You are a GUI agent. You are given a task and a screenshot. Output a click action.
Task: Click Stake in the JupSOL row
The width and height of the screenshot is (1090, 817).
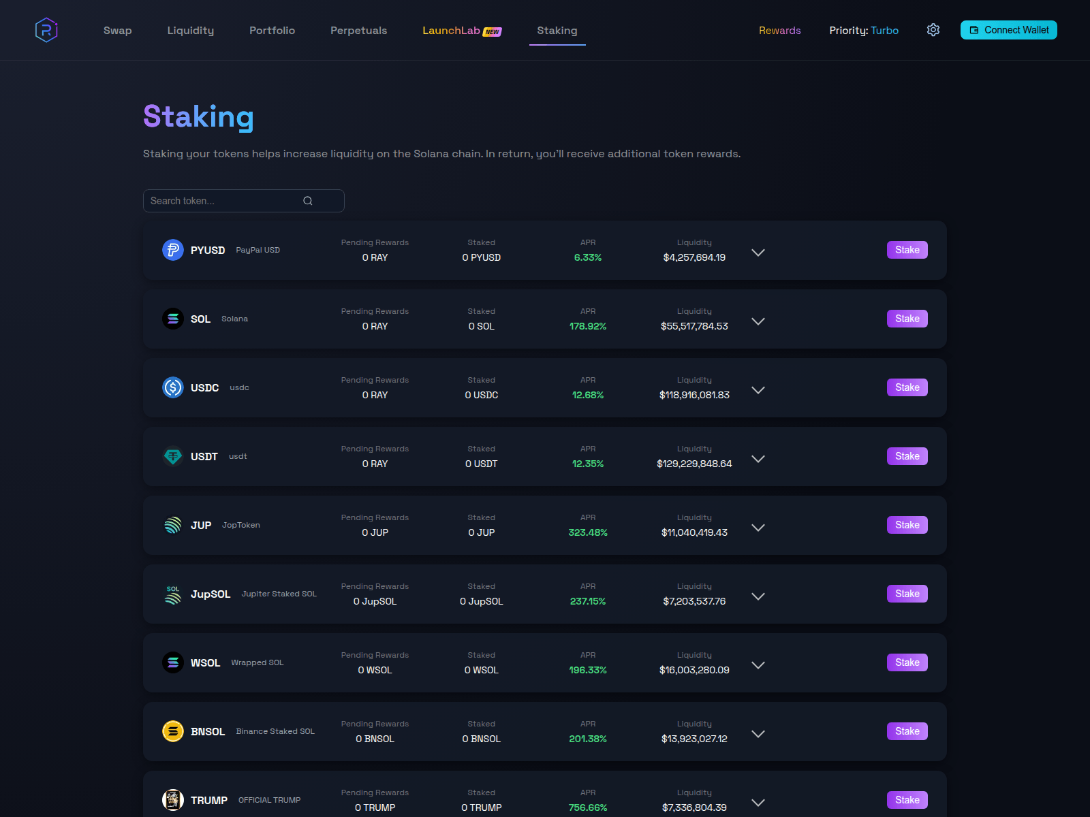(907, 594)
